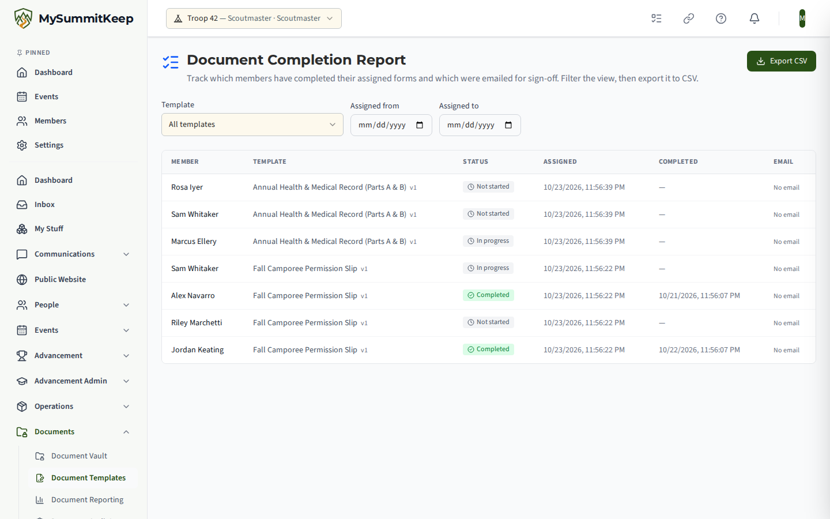Open the checklist icon in top bar

657,18
